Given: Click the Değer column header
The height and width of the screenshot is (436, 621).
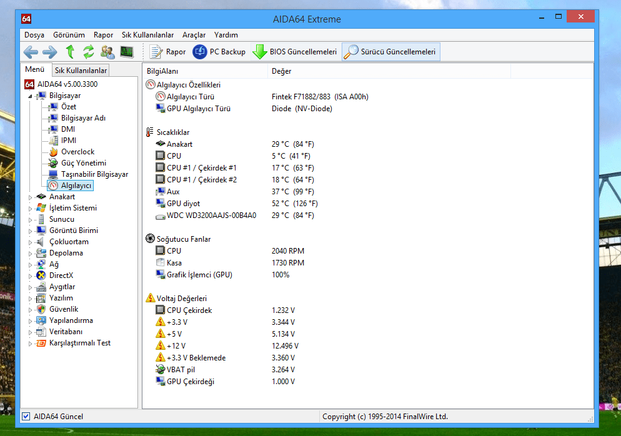Looking at the screenshot, I should 389,71.
